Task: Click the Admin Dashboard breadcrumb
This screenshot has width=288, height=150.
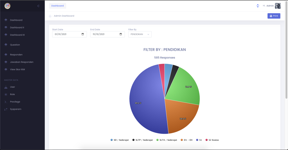Action: click(x=64, y=16)
